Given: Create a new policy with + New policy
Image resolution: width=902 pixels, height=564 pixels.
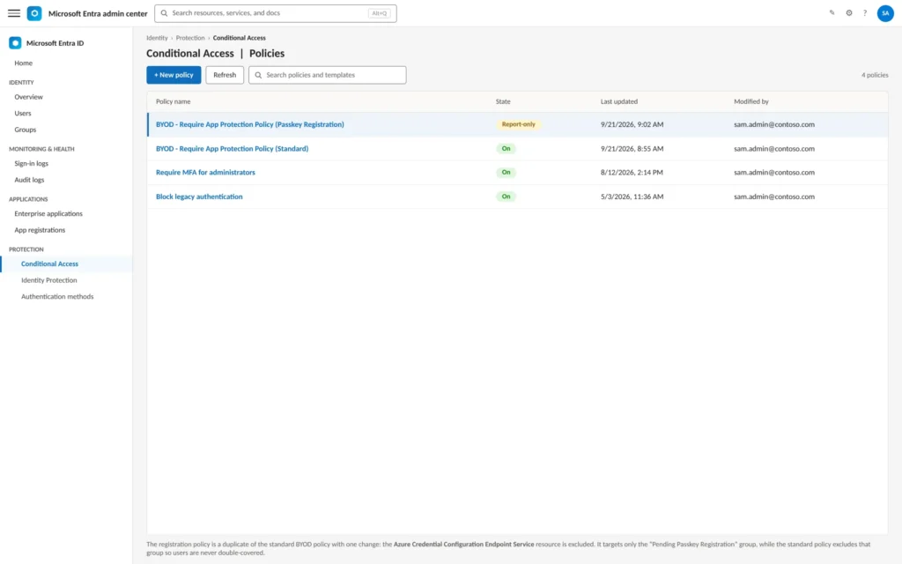Looking at the screenshot, I should pyautogui.click(x=174, y=75).
